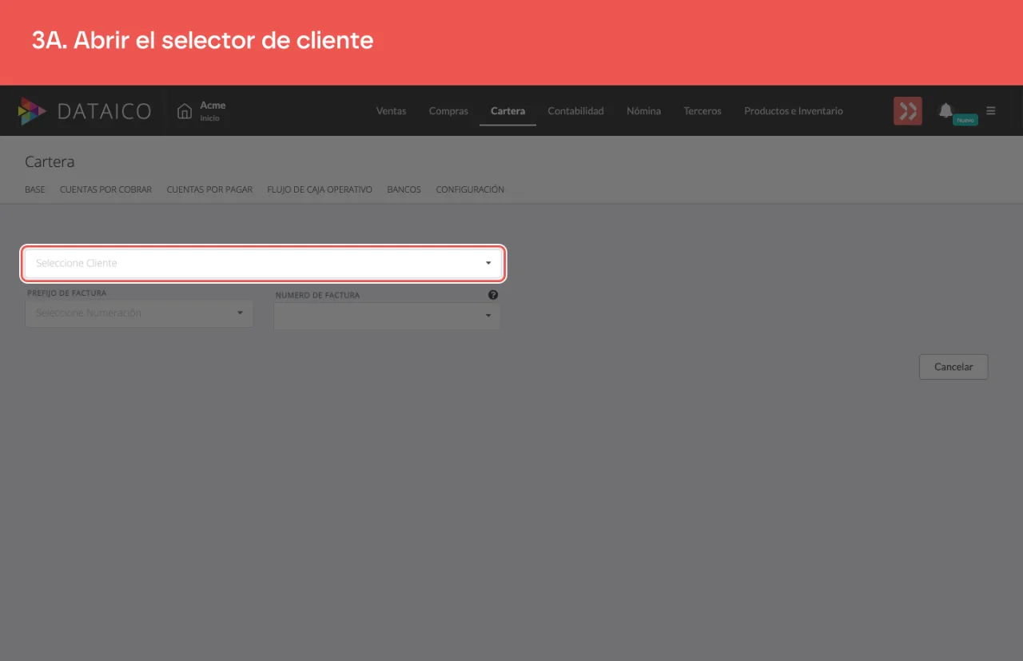Click the red double-arrow icon

click(x=908, y=111)
